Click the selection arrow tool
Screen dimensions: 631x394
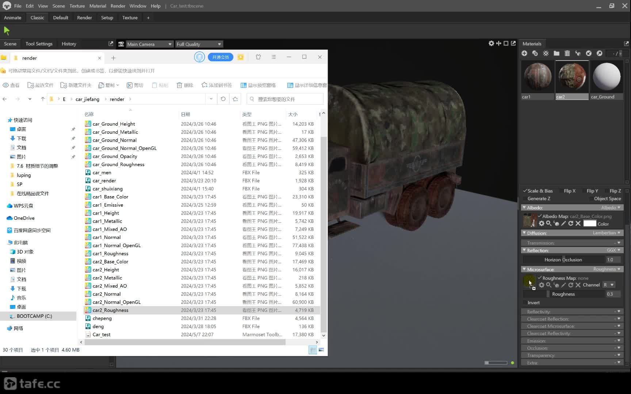coord(7,31)
